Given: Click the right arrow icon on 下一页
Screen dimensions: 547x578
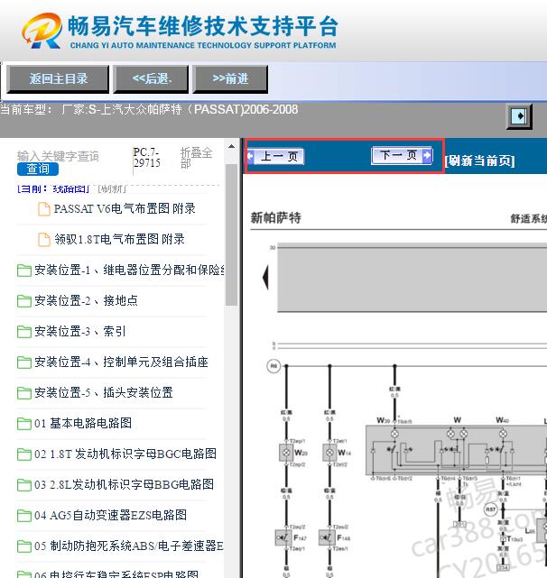Looking at the screenshot, I should [x=427, y=155].
